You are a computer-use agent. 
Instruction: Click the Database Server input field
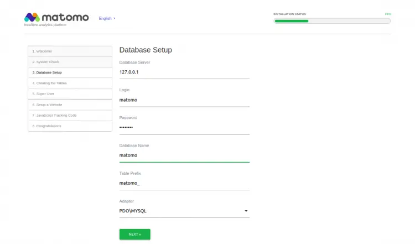coord(184,72)
